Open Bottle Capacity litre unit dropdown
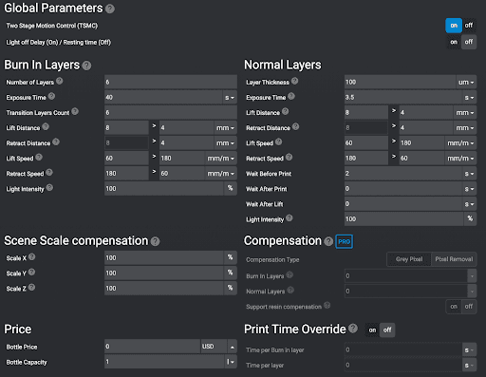The height and width of the screenshot is (377, 486). click(231, 362)
